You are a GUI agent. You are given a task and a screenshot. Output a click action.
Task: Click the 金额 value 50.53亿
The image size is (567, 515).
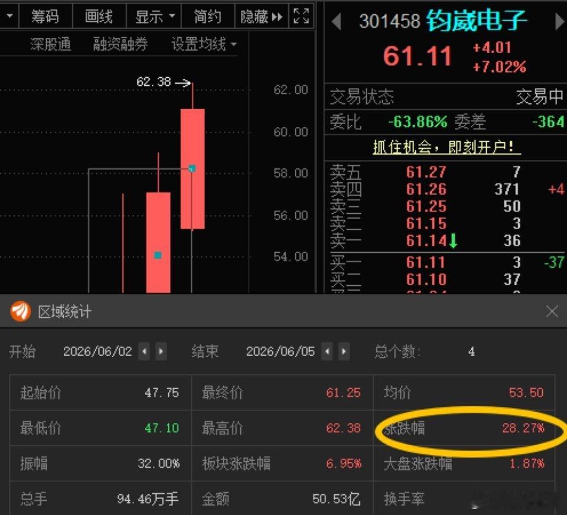click(336, 498)
